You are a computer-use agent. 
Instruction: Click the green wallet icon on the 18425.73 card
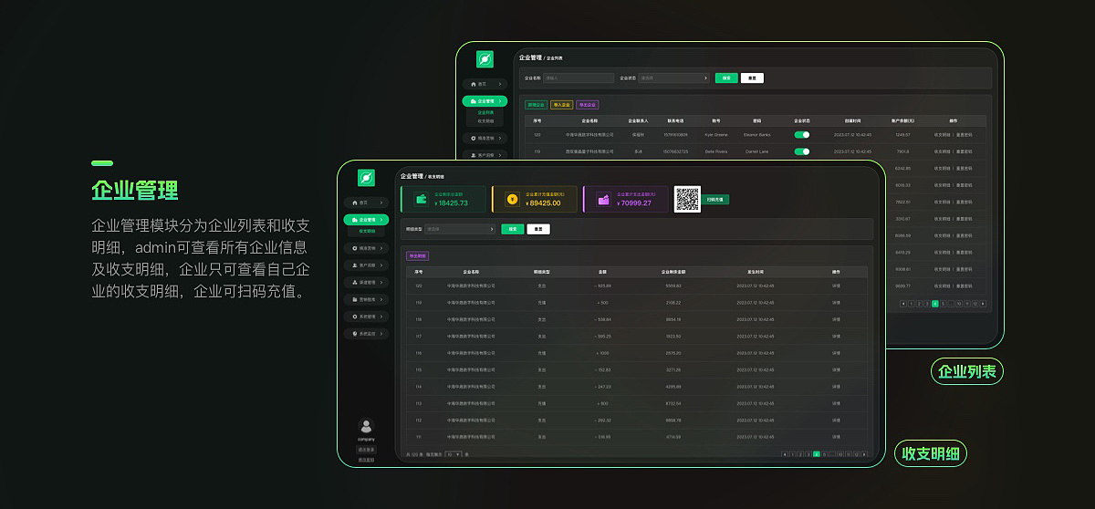422,200
